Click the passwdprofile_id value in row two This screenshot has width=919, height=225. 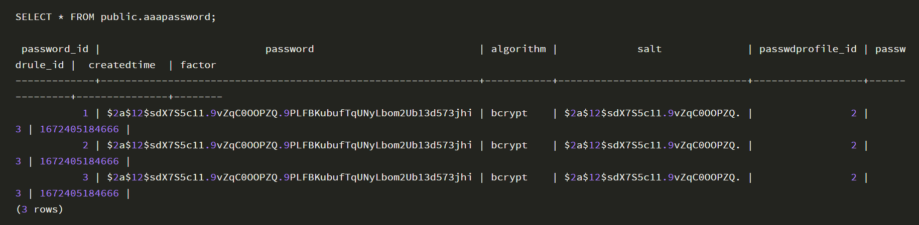pos(854,145)
